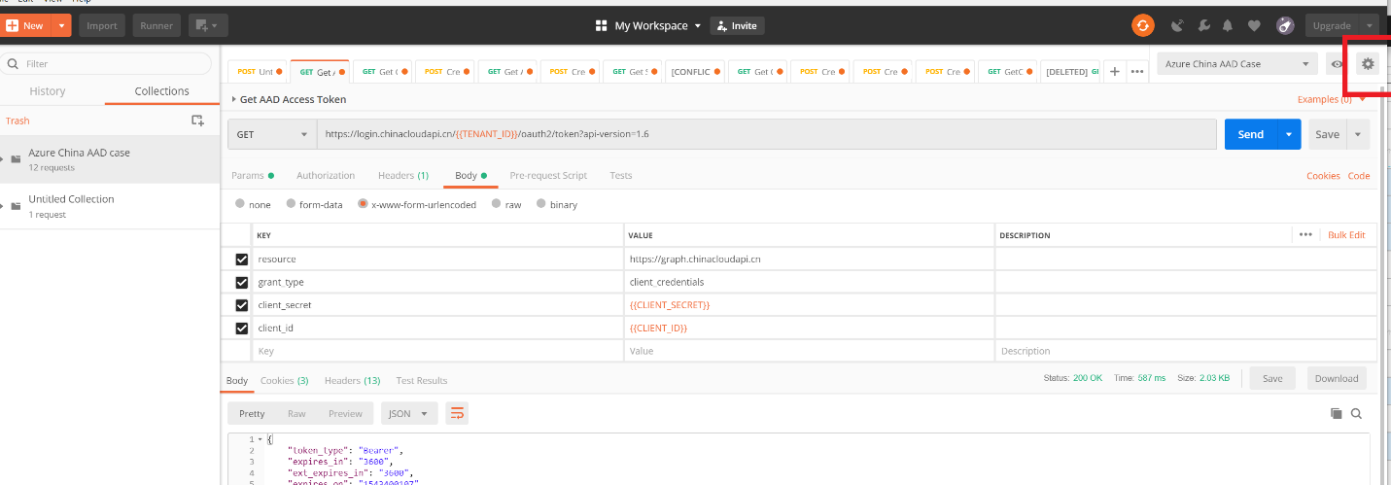Select the raw body type radio button
1391x485 pixels.
[497, 204]
